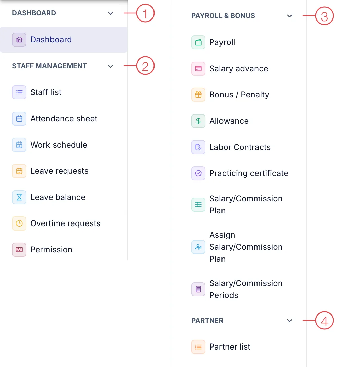This screenshot has width=342, height=367.
Task: Click the Leave balance hourglass icon
Action: tap(19, 197)
